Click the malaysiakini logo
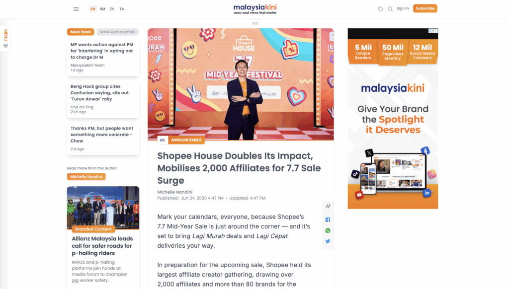The image size is (509, 289). pos(255,9)
